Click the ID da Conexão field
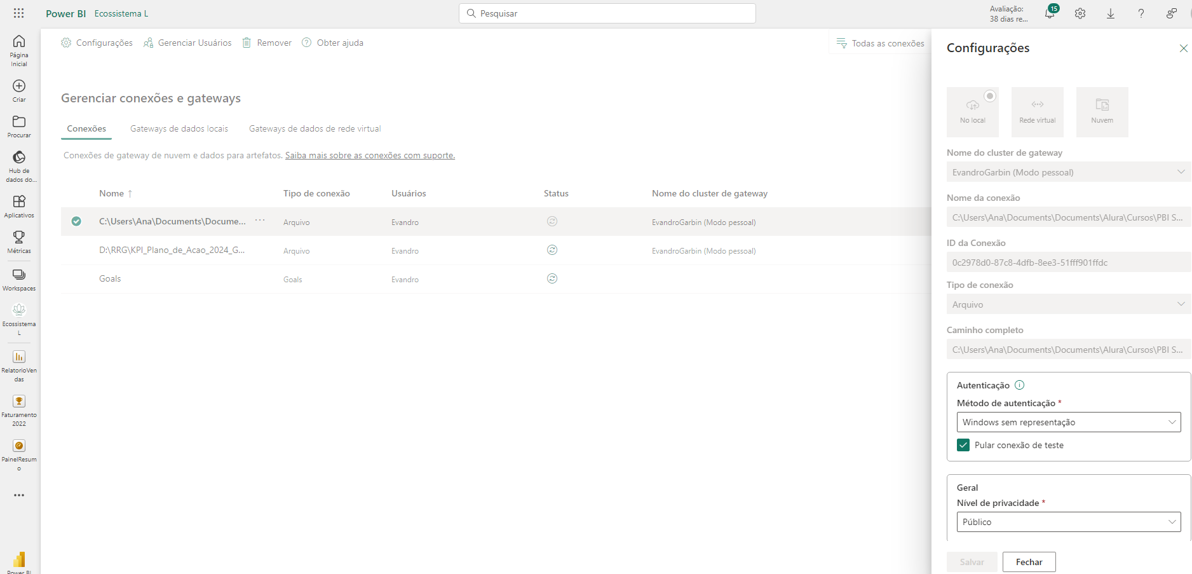The width and height of the screenshot is (1192, 574). point(1069,263)
